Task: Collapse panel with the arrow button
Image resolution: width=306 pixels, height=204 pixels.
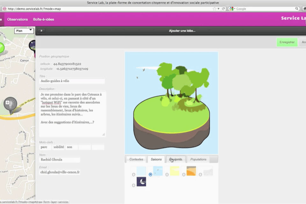Action: pyautogui.click(x=41, y=31)
